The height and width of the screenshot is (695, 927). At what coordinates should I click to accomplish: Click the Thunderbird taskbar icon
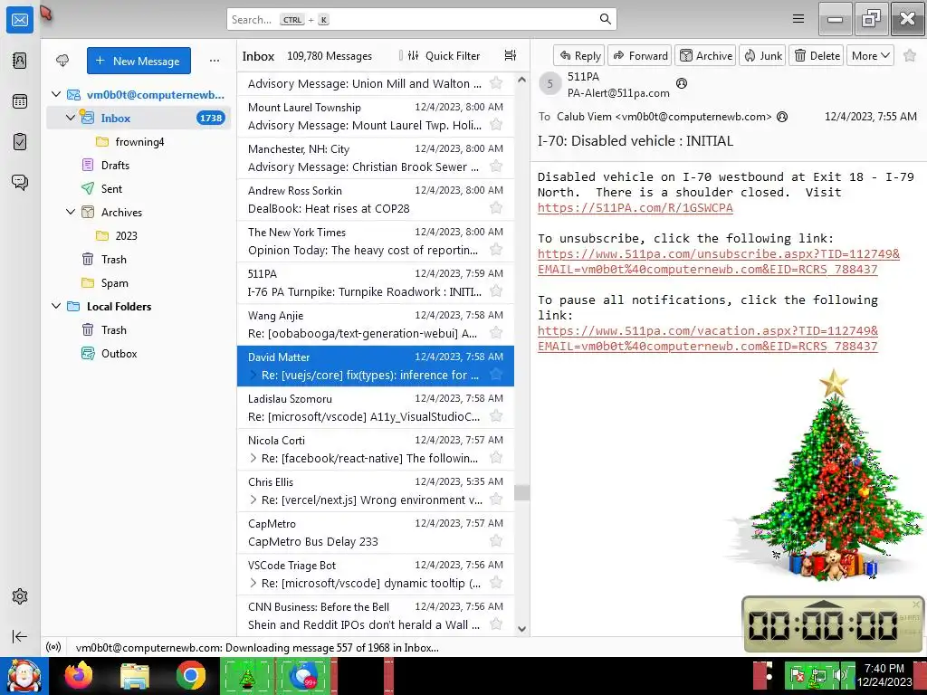[303, 676]
